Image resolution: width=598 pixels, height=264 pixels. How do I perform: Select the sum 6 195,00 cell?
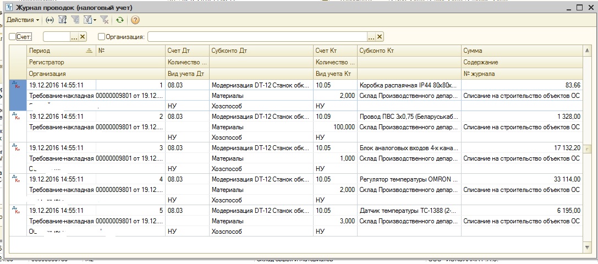(x=522, y=210)
